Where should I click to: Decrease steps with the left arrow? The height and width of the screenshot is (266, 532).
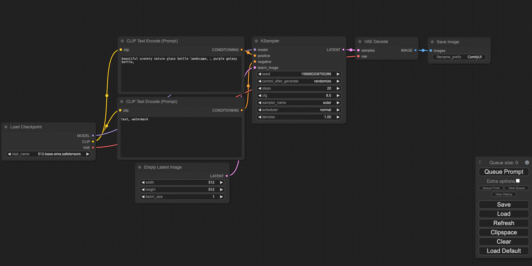point(260,88)
